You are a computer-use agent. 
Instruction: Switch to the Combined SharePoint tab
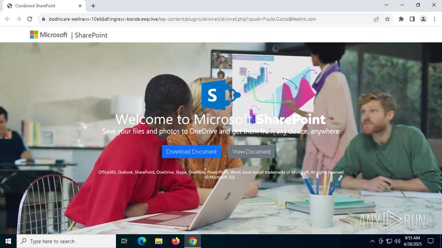(x=44, y=6)
